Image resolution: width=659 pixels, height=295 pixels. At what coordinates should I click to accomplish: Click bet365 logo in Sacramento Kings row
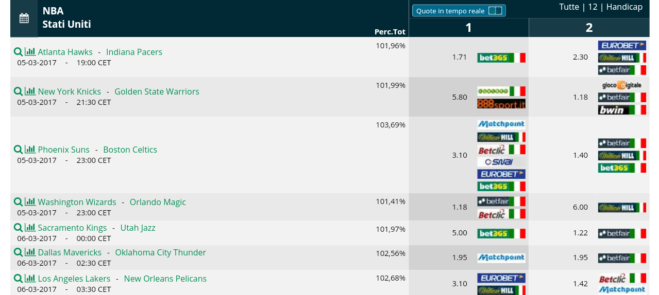tap(501, 233)
